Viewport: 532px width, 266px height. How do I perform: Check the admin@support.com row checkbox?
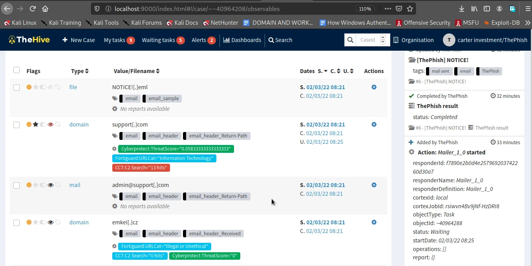16,185
